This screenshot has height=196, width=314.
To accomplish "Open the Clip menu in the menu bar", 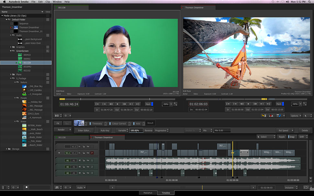I will [x=48, y=2].
